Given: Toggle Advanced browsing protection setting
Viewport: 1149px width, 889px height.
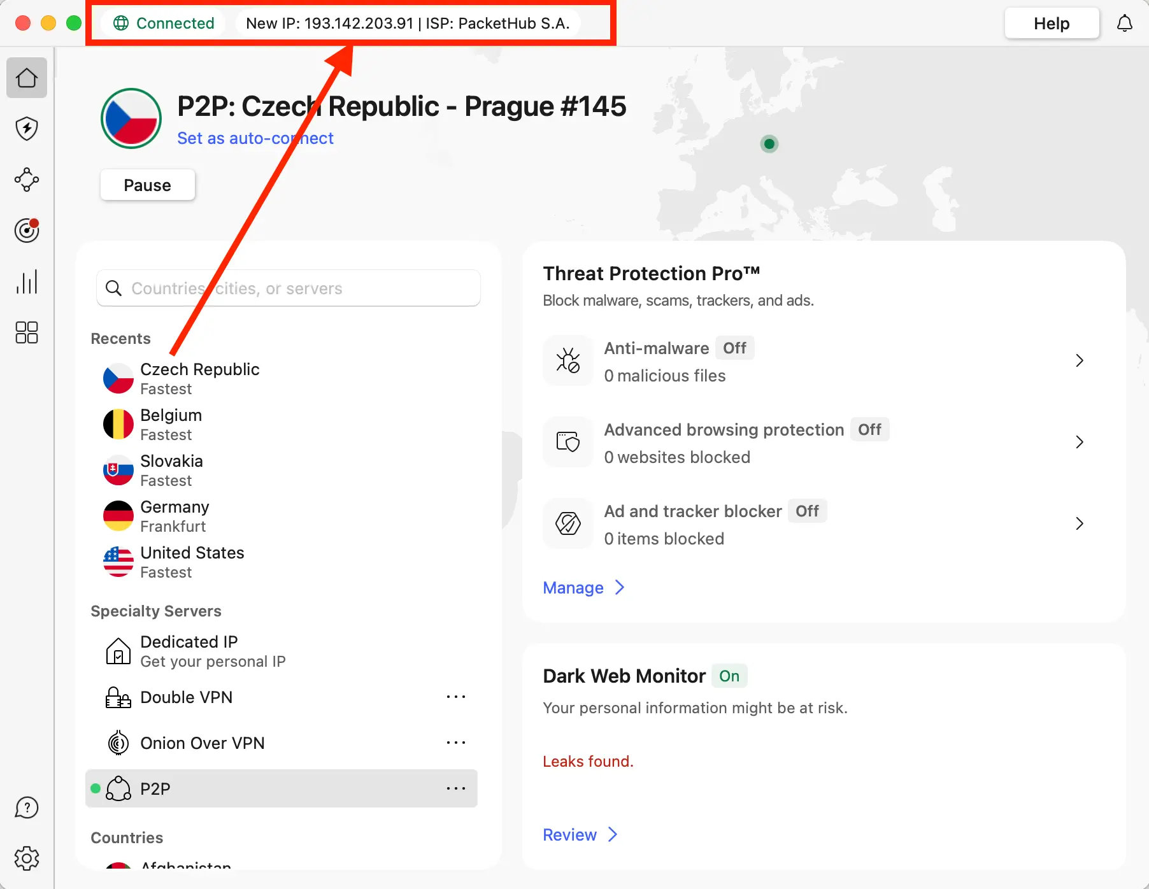Looking at the screenshot, I should pos(870,429).
